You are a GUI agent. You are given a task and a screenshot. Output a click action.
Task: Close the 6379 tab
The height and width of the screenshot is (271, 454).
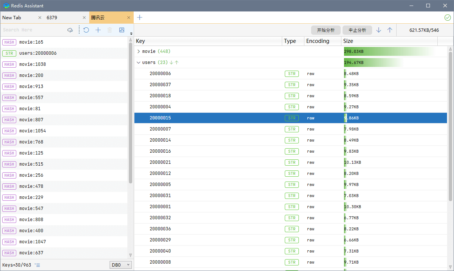pos(84,17)
